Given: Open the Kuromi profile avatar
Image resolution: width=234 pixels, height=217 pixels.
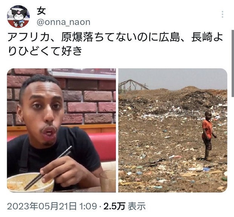Looking at the screenshot, I should [x=18, y=16].
